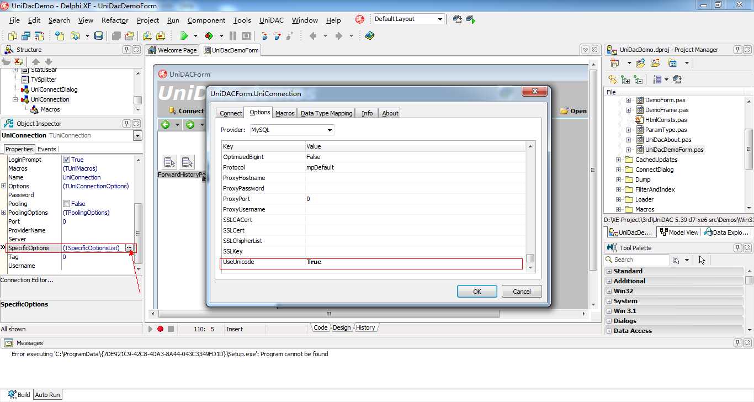Open the UniDAC menu
754x402 pixels.
(x=272, y=20)
